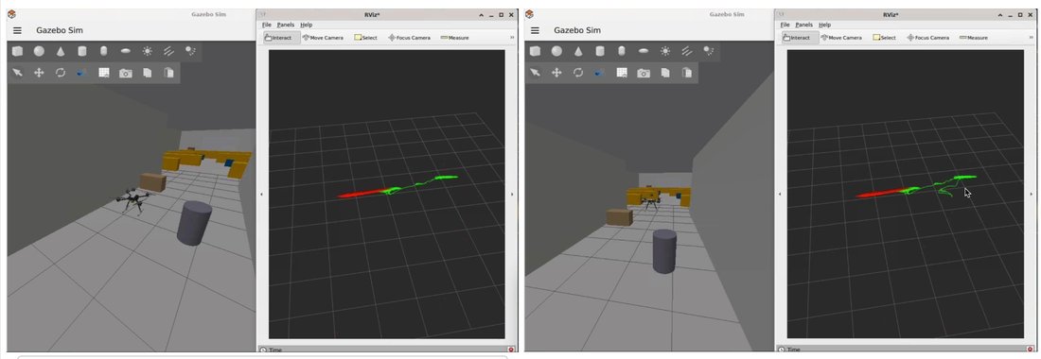The image size is (1041, 359).
Task: Choose the Select tool in right RViz toolbar
Action: pos(884,38)
